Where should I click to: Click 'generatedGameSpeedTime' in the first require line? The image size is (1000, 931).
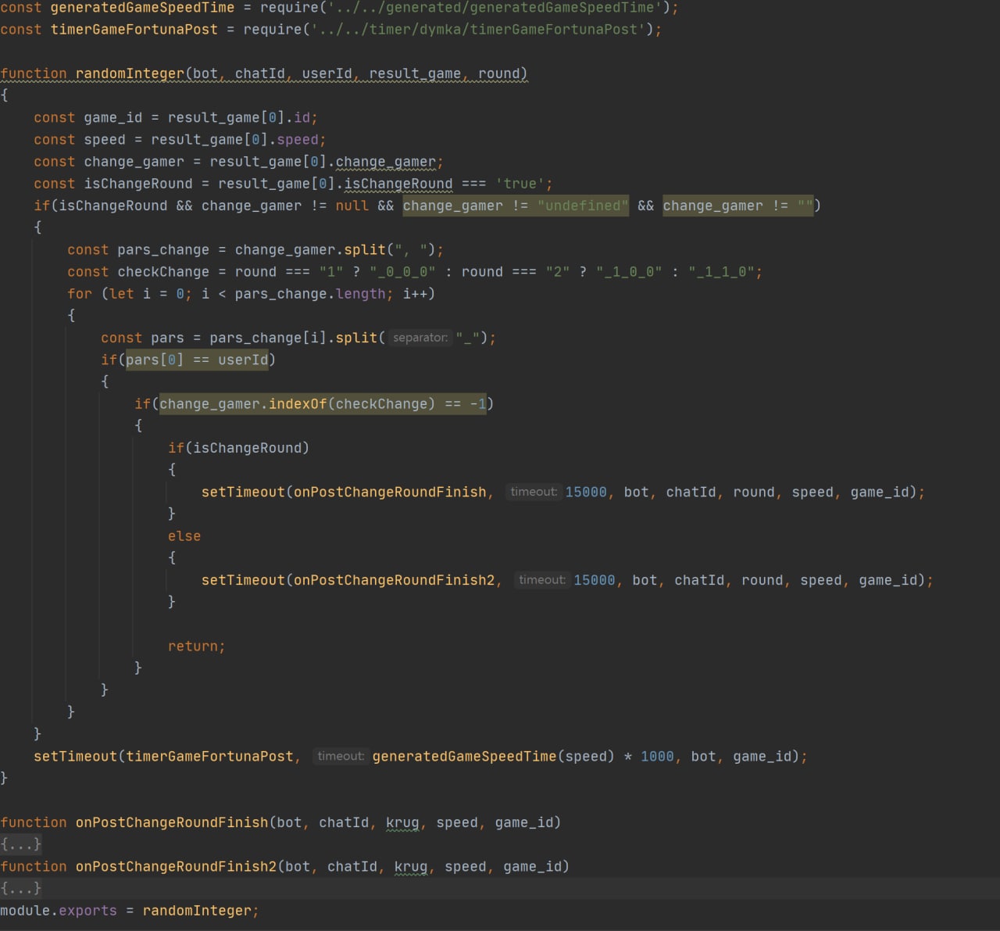[x=142, y=8]
